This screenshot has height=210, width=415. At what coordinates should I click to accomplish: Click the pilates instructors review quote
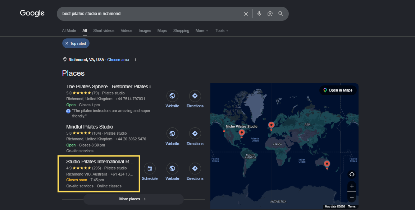point(111,113)
